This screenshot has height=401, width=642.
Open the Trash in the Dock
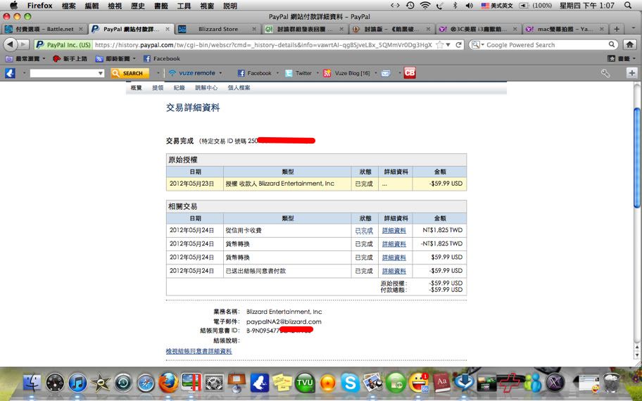(x=611, y=383)
